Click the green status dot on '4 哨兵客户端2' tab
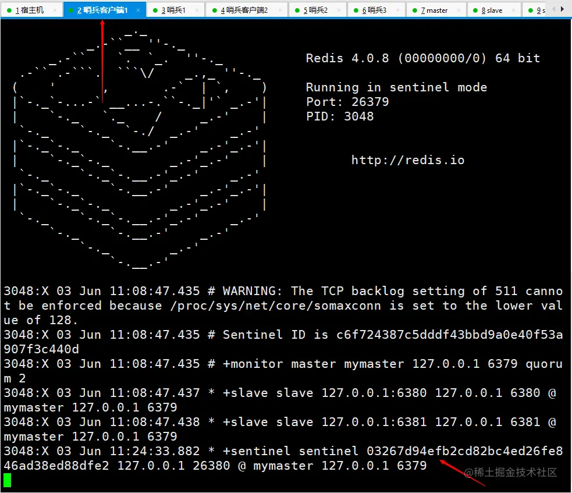The image size is (572, 493). click(x=214, y=10)
